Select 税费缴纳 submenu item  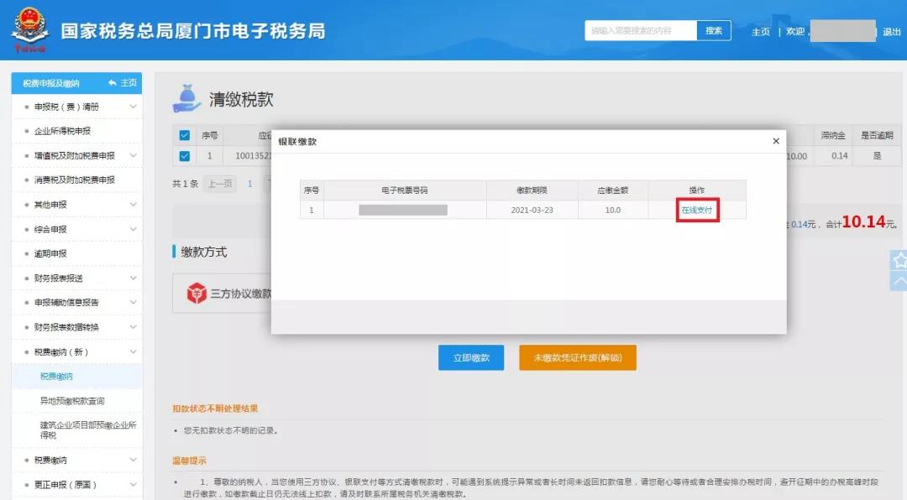click(x=57, y=377)
